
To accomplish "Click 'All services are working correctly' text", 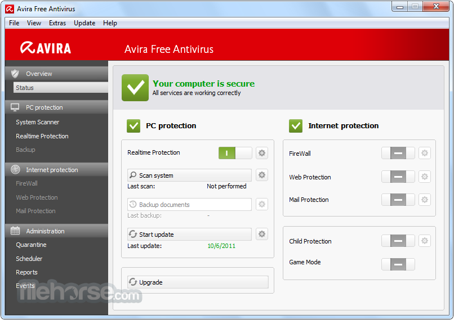I will tap(197, 93).
